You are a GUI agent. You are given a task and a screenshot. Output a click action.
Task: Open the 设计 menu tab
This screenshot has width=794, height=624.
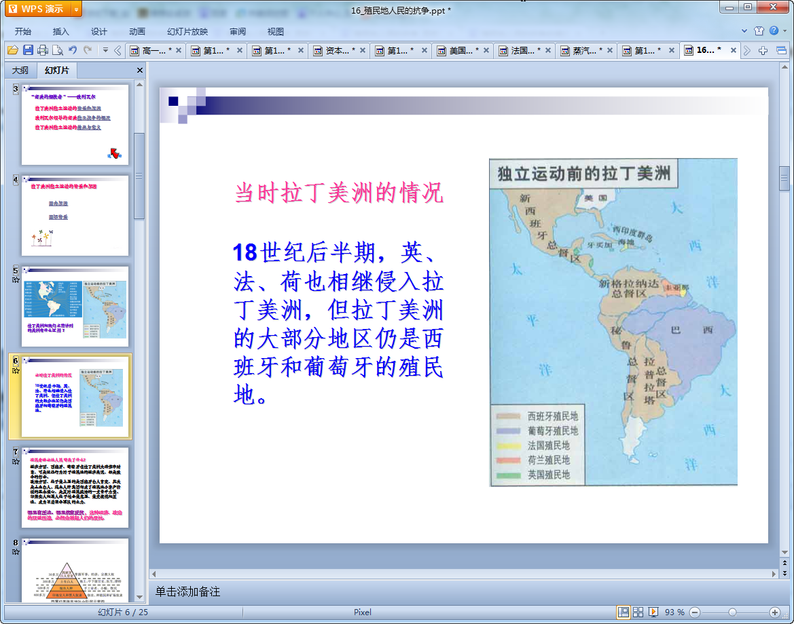click(x=99, y=31)
